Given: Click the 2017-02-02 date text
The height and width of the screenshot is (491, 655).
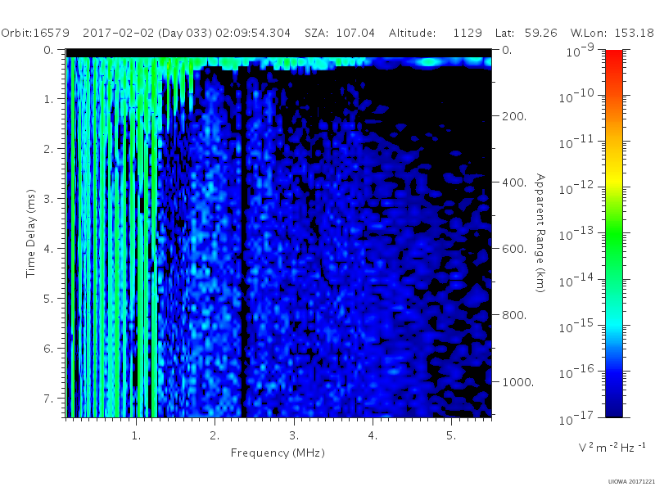Looking at the screenshot, I should [118, 33].
